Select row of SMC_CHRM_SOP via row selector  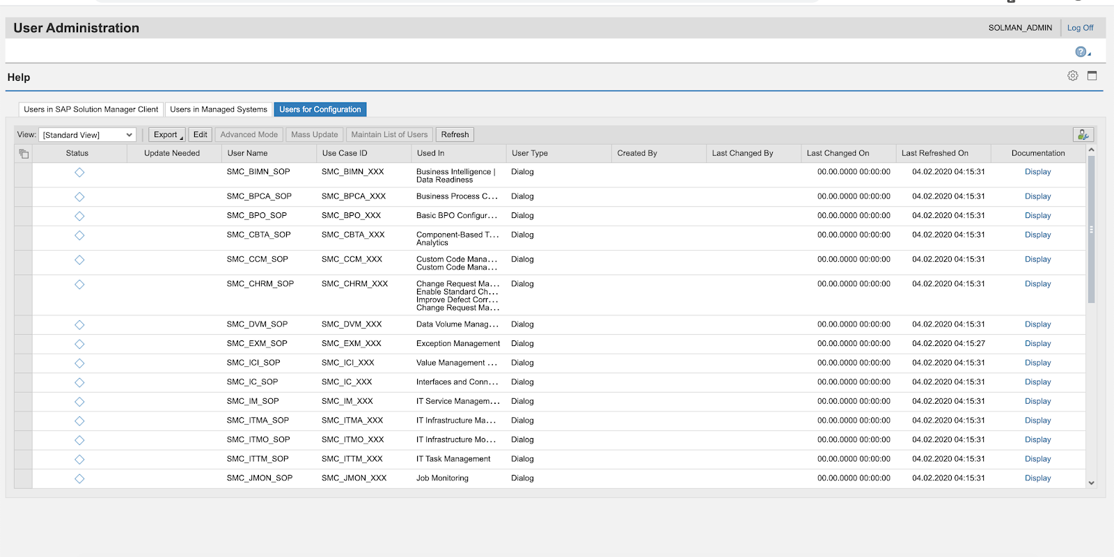pyautogui.click(x=23, y=295)
